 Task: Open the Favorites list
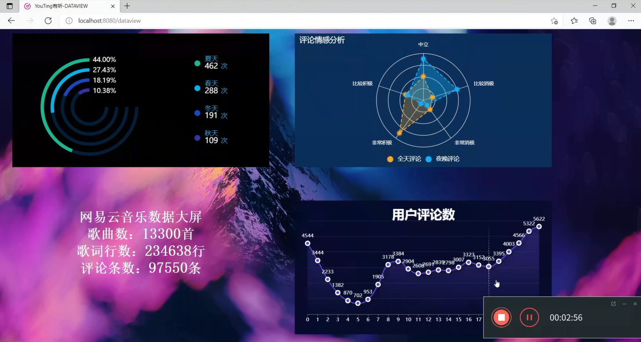click(x=574, y=21)
